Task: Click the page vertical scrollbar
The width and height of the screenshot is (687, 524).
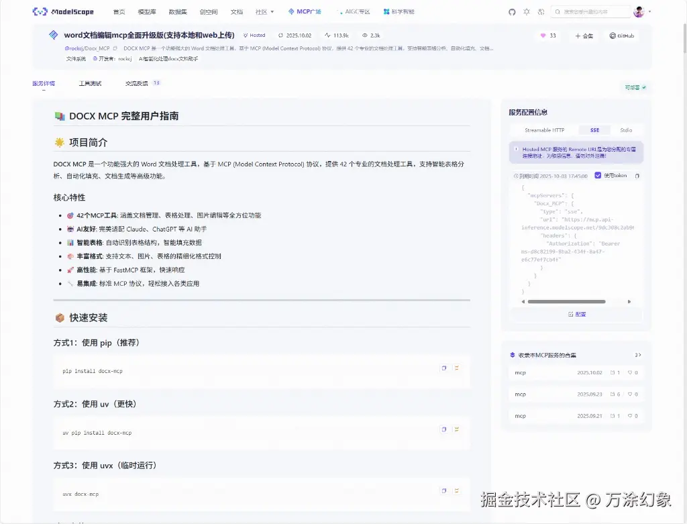Action: 684,38
